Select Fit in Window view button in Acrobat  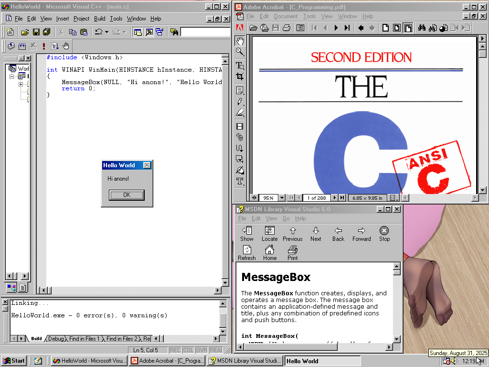pos(397,28)
